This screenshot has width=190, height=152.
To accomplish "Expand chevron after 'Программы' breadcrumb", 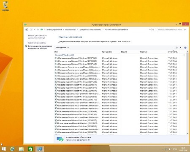I will click(77, 30).
